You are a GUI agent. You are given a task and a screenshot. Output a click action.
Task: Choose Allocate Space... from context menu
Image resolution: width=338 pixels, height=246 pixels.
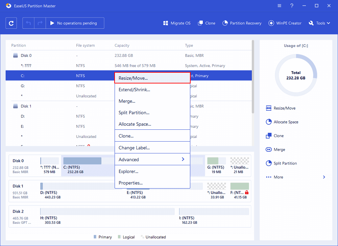(x=152, y=124)
